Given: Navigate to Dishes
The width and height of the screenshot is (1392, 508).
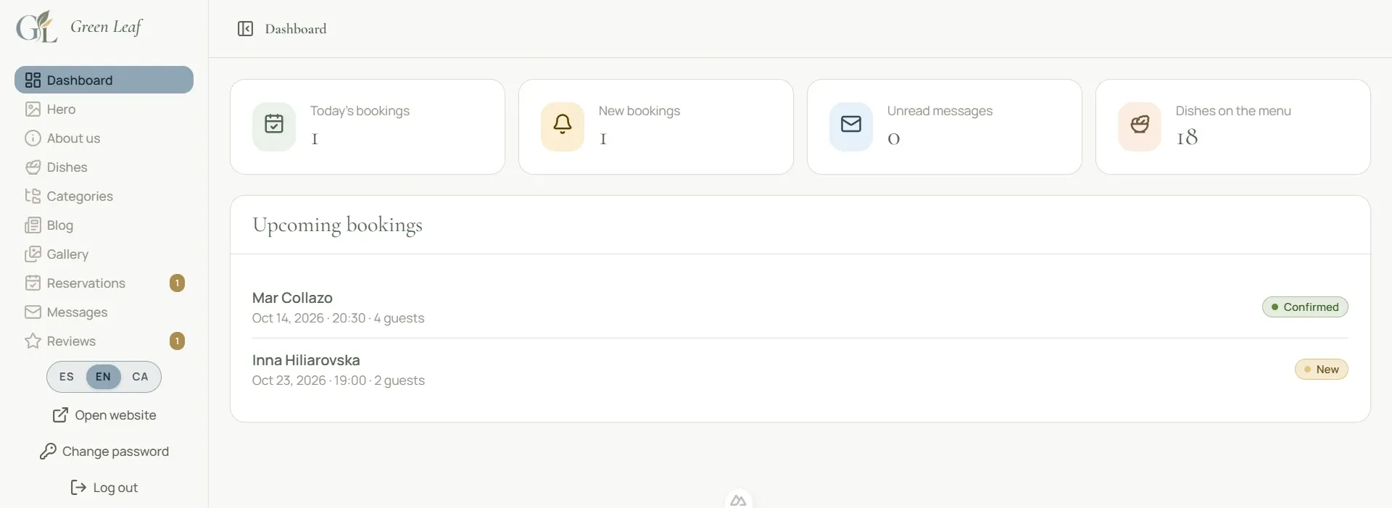Looking at the screenshot, I should click(104, 167).
